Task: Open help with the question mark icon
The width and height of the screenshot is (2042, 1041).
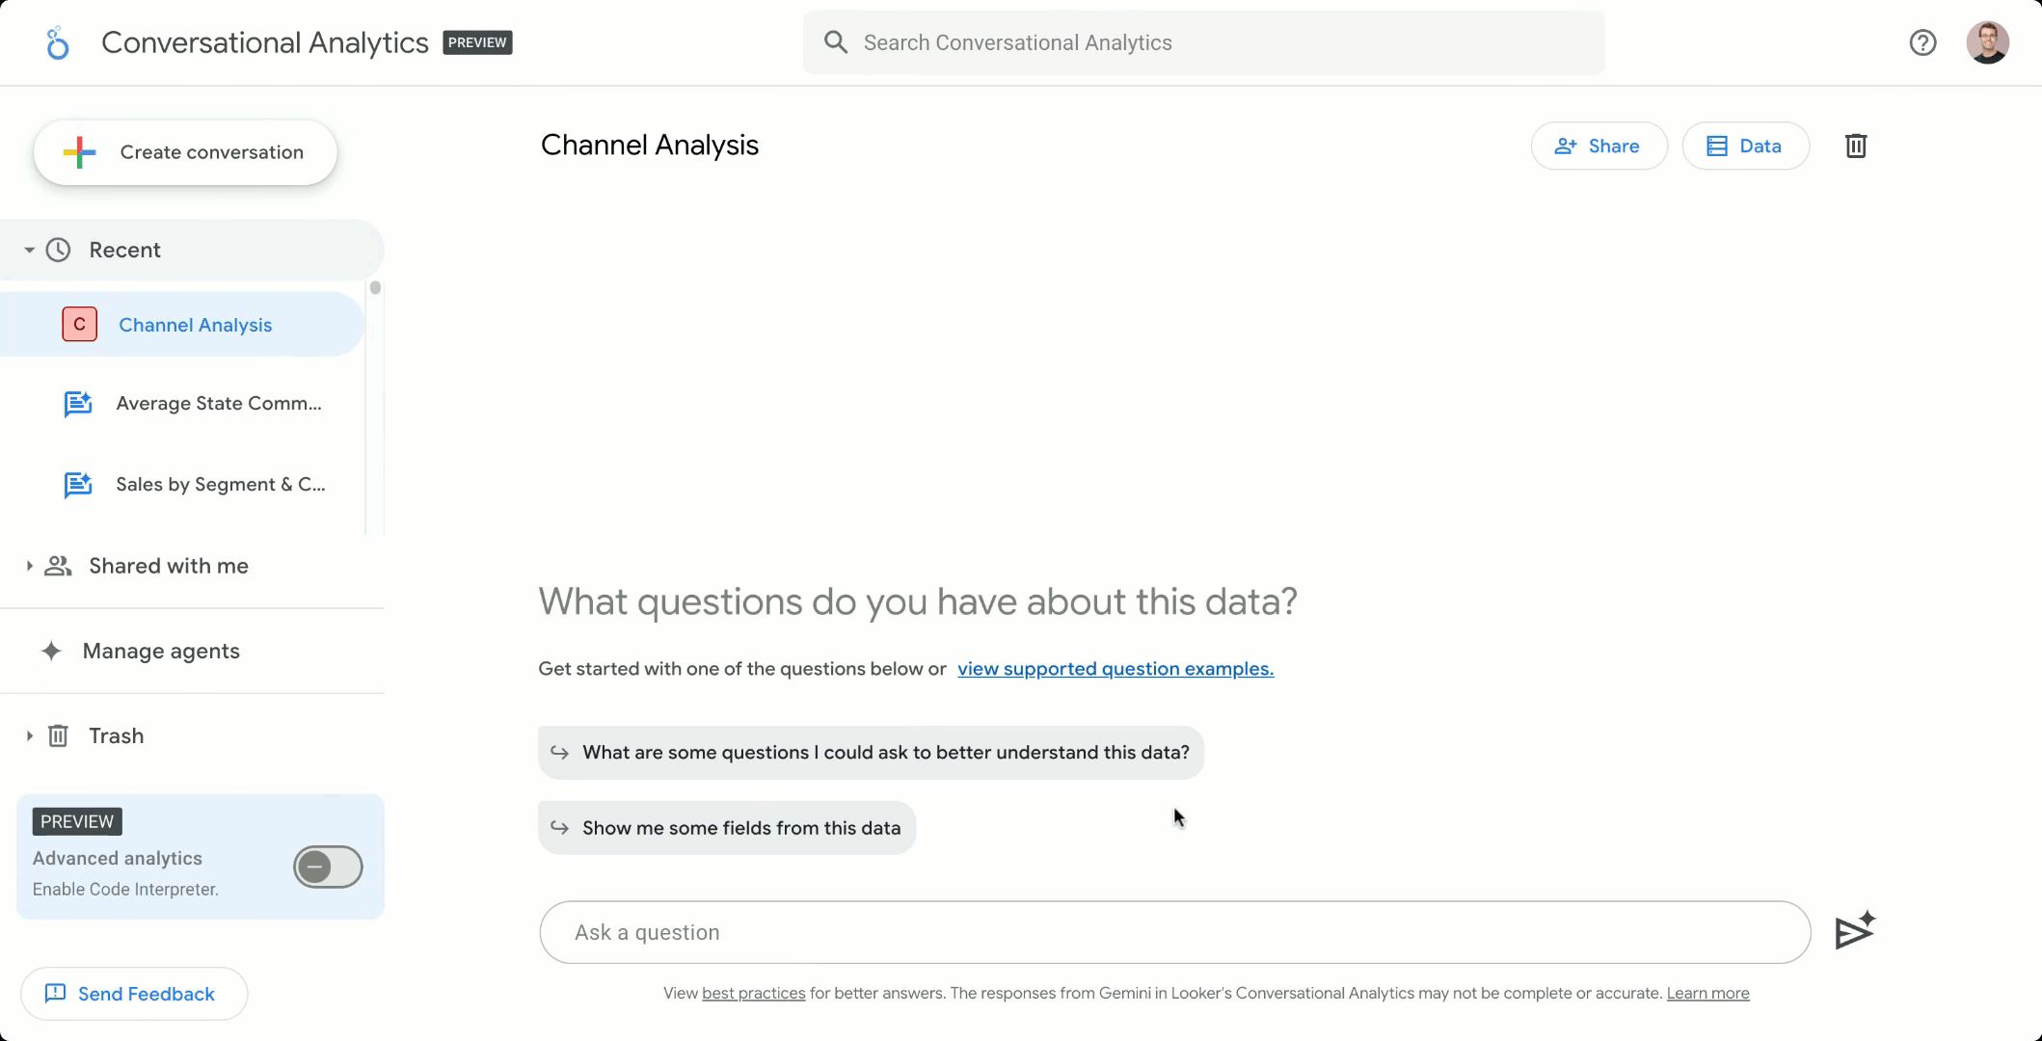Action: click(1922, 42)
